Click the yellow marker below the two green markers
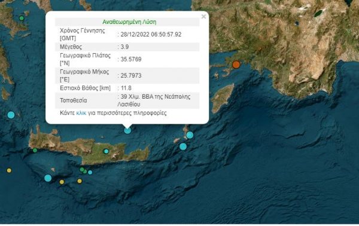 point(80,181)
